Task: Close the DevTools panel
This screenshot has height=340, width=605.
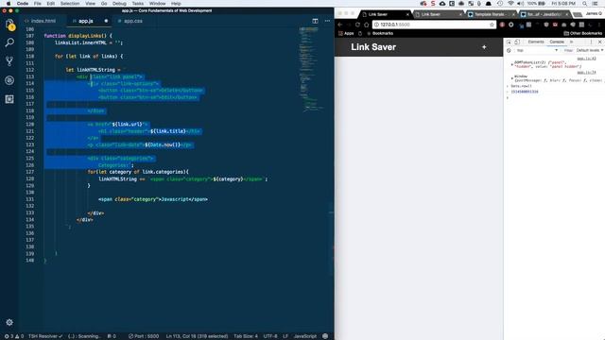Action: [600, 42]
